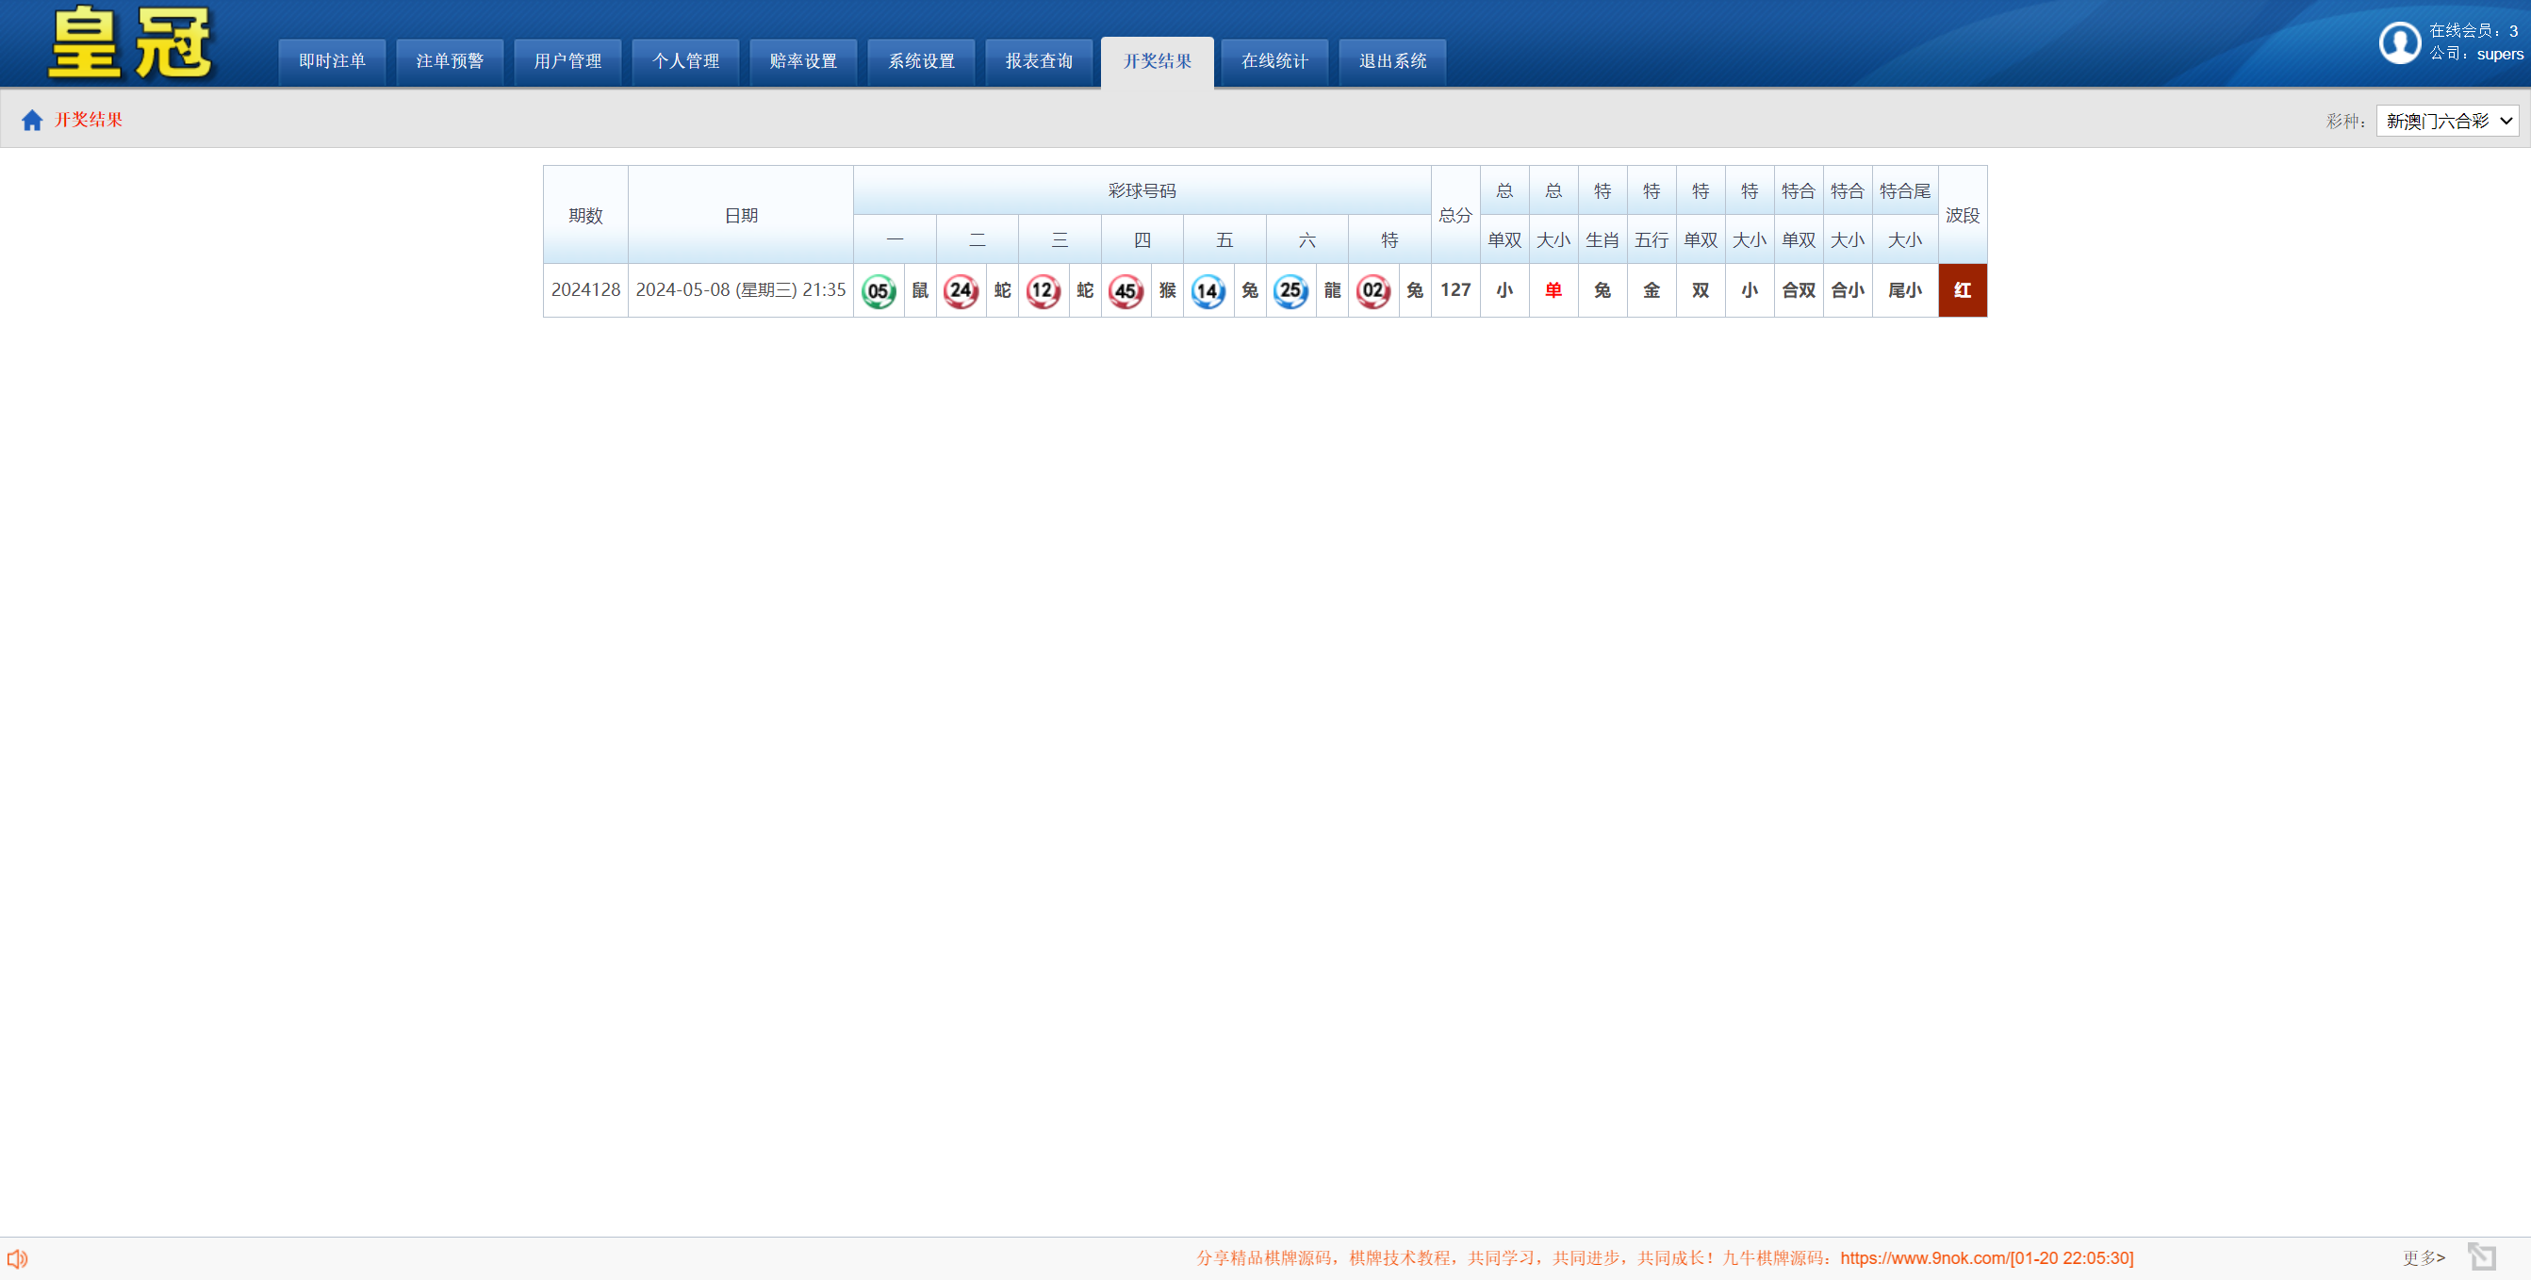
Task: Click the bottom-right expand panel icon
Action: pos(2481,1257)
